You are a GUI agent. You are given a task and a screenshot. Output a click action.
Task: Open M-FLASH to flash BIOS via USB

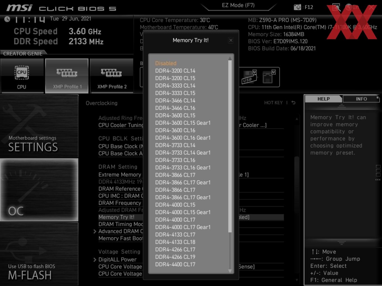39,254
